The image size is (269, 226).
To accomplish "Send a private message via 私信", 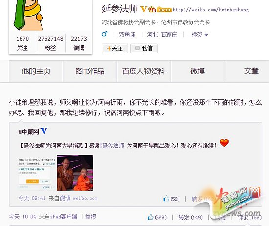I will [144, 48].
